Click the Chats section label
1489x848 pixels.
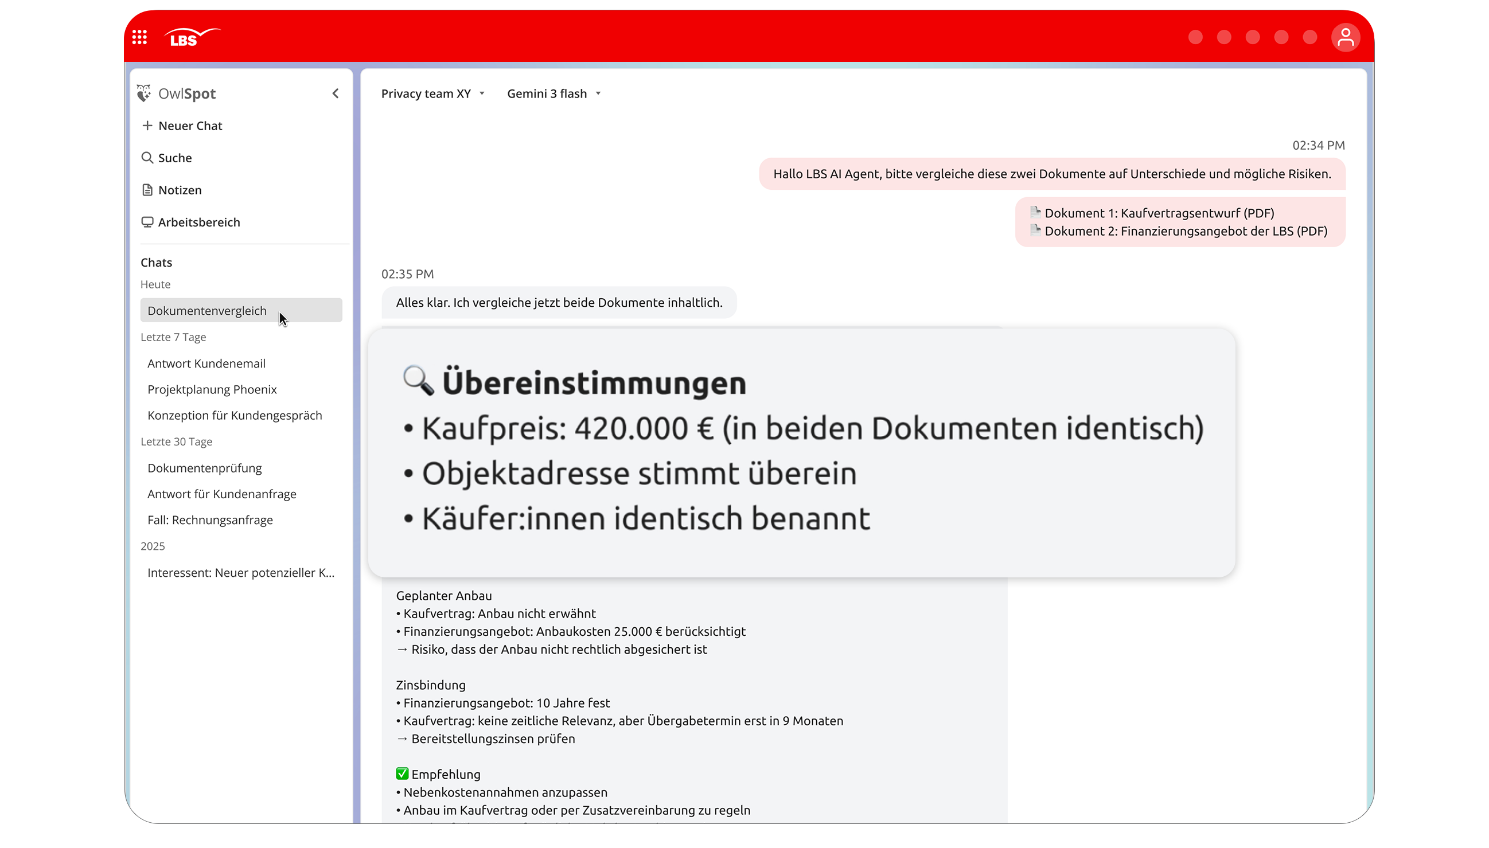(156, 263)
